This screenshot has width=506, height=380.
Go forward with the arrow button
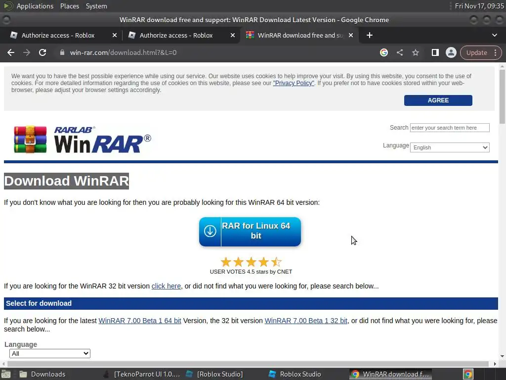click(x=27, y=52)
